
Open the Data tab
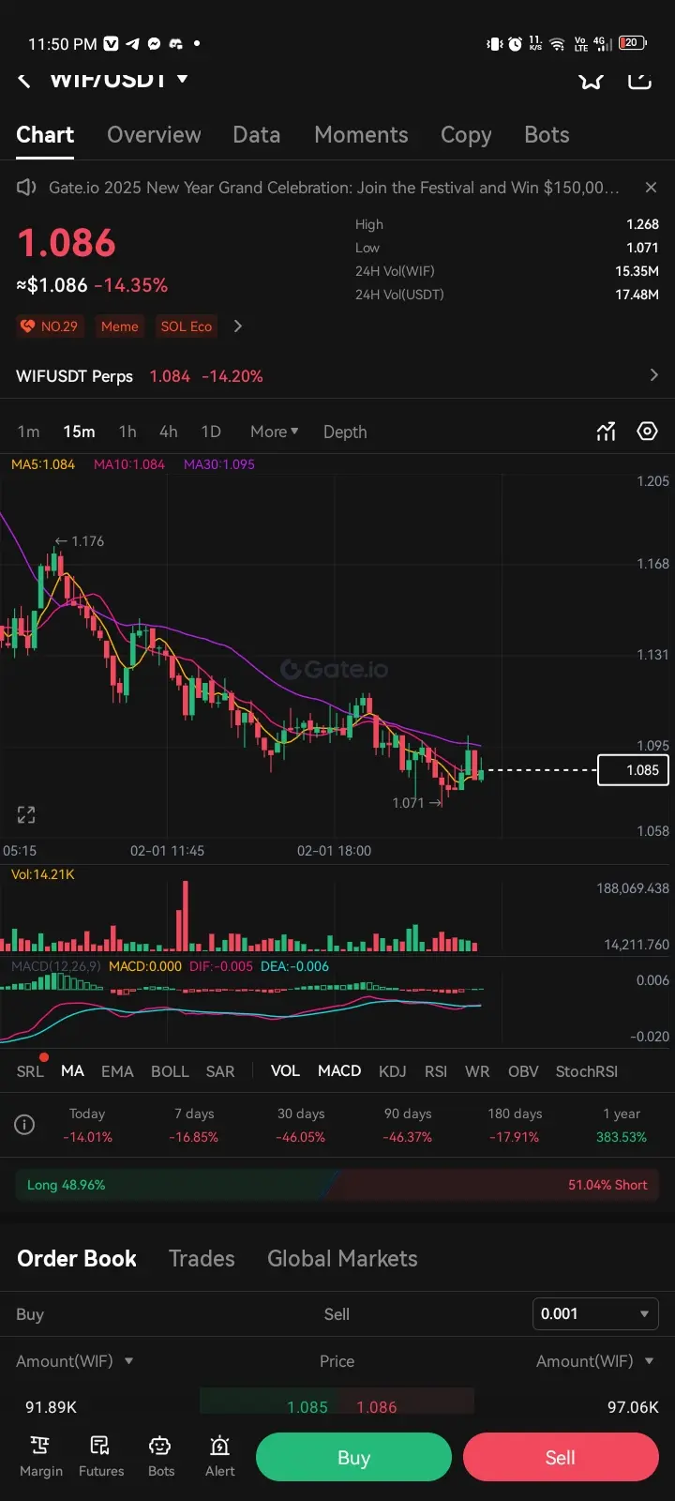[x=257, y=135]
